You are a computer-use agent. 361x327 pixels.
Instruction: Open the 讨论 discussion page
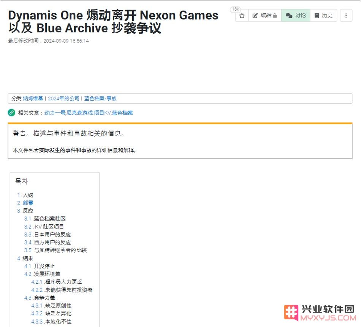click(x=296, y=16)
